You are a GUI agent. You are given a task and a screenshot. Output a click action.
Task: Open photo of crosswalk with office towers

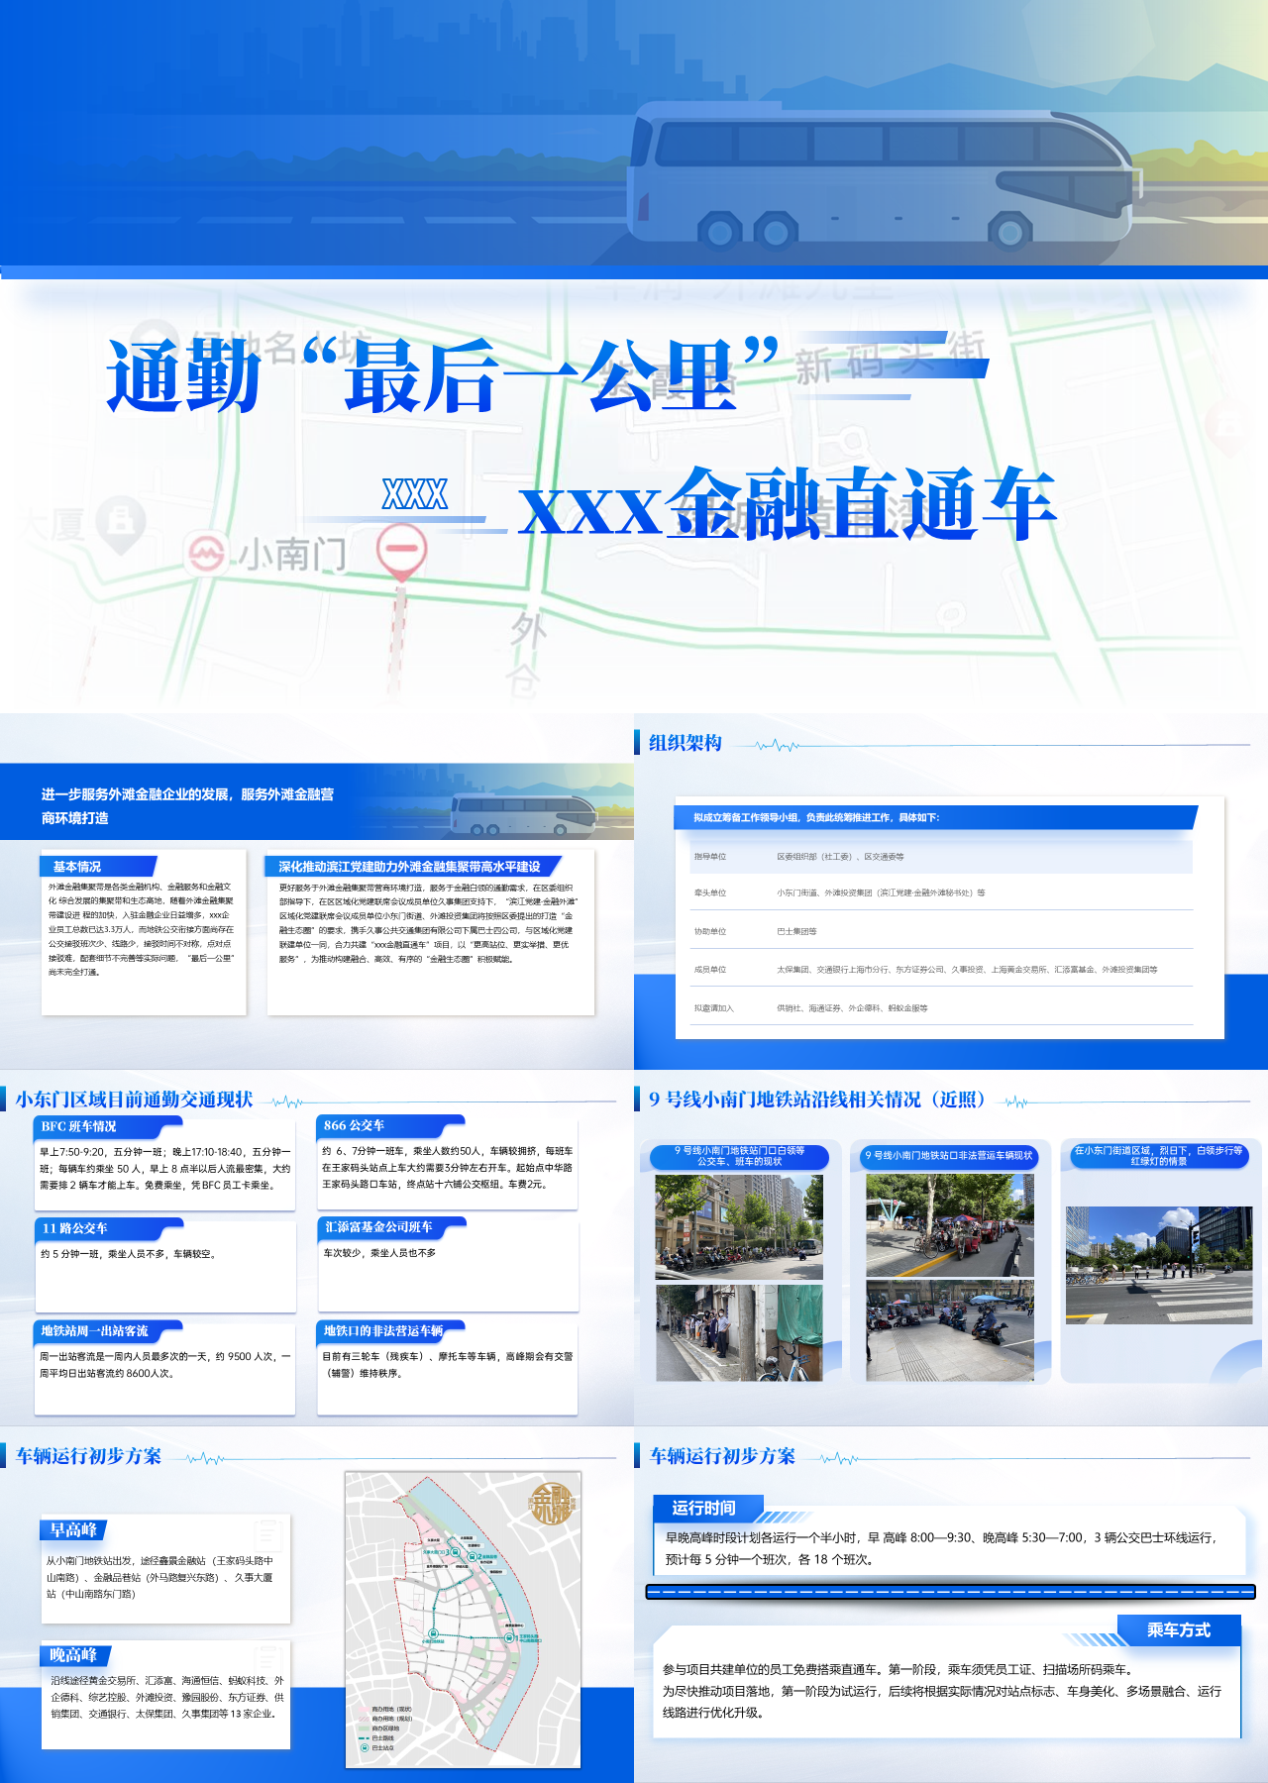click(x=1158, y=1265)
